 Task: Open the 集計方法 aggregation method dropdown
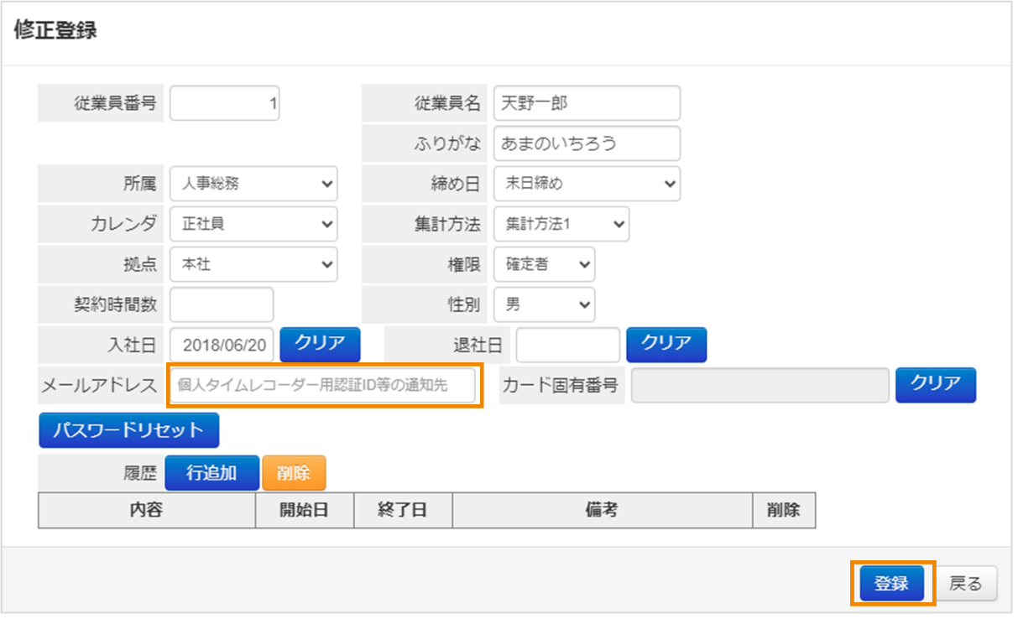tap(560, 224)
